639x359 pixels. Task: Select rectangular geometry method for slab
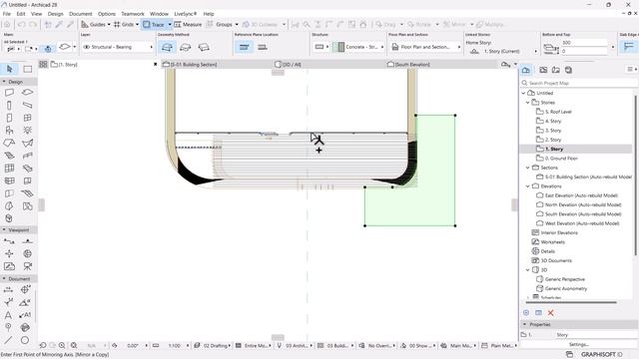pos(185,47)
